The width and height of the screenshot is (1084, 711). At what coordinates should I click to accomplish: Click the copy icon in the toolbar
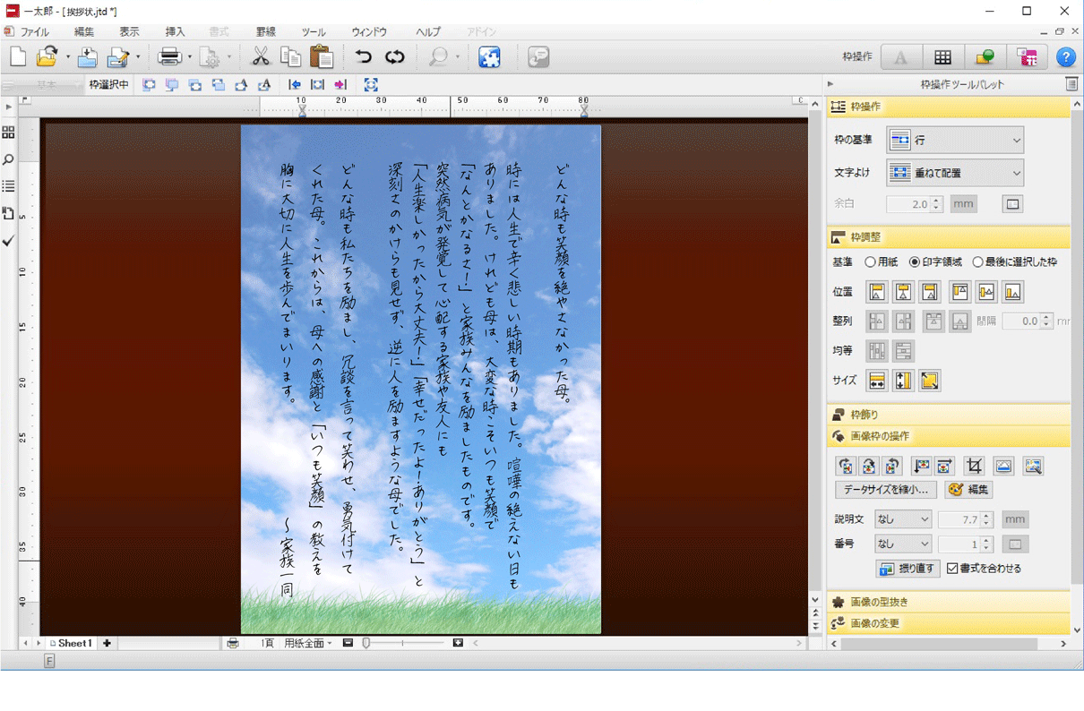point(291,57)
